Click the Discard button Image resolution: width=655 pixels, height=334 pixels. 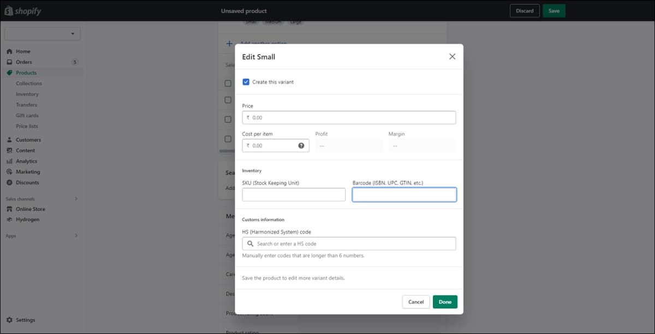(x=525, y=11)
